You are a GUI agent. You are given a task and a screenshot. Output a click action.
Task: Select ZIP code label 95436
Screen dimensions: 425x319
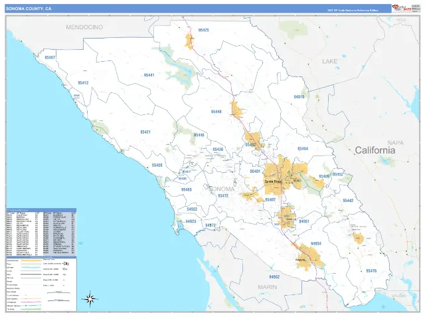tap(218, 149)
